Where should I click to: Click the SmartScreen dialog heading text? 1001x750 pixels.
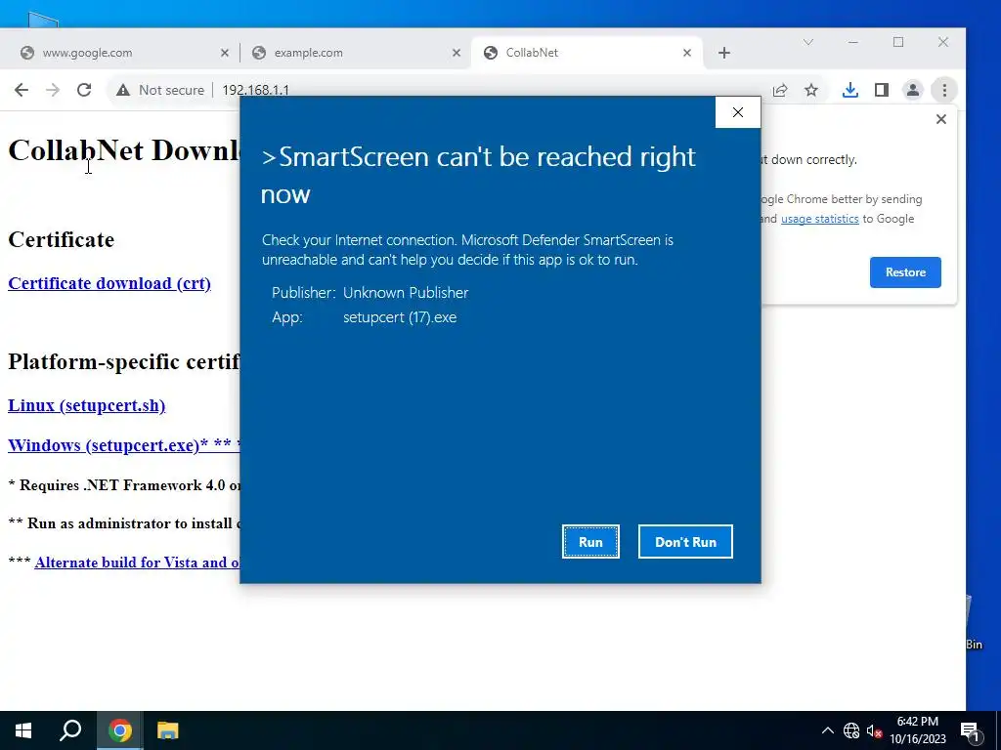tap(478, 175)
